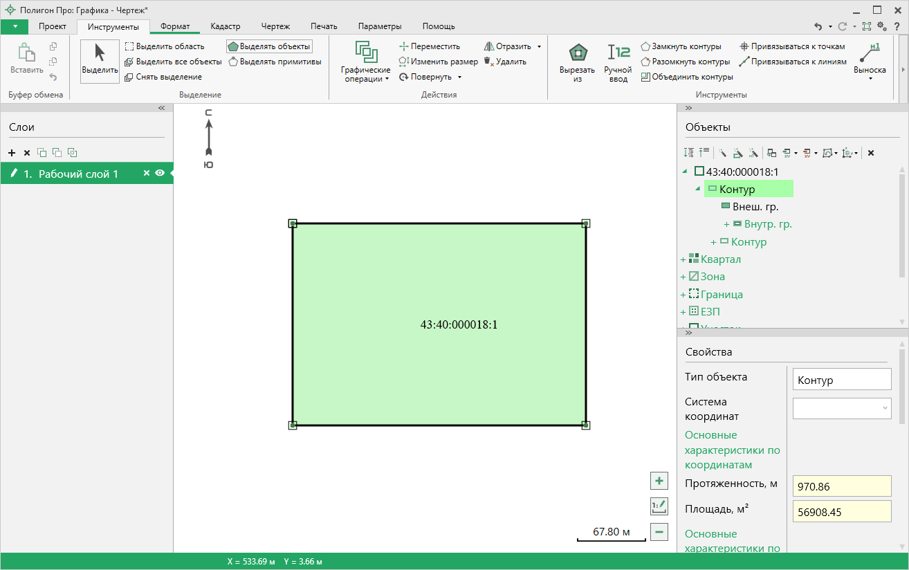This screenshot has width=909, height=570.
Task: Open the Графические операции dropdown
Action: pyautogui.click(x=365, y=62)
